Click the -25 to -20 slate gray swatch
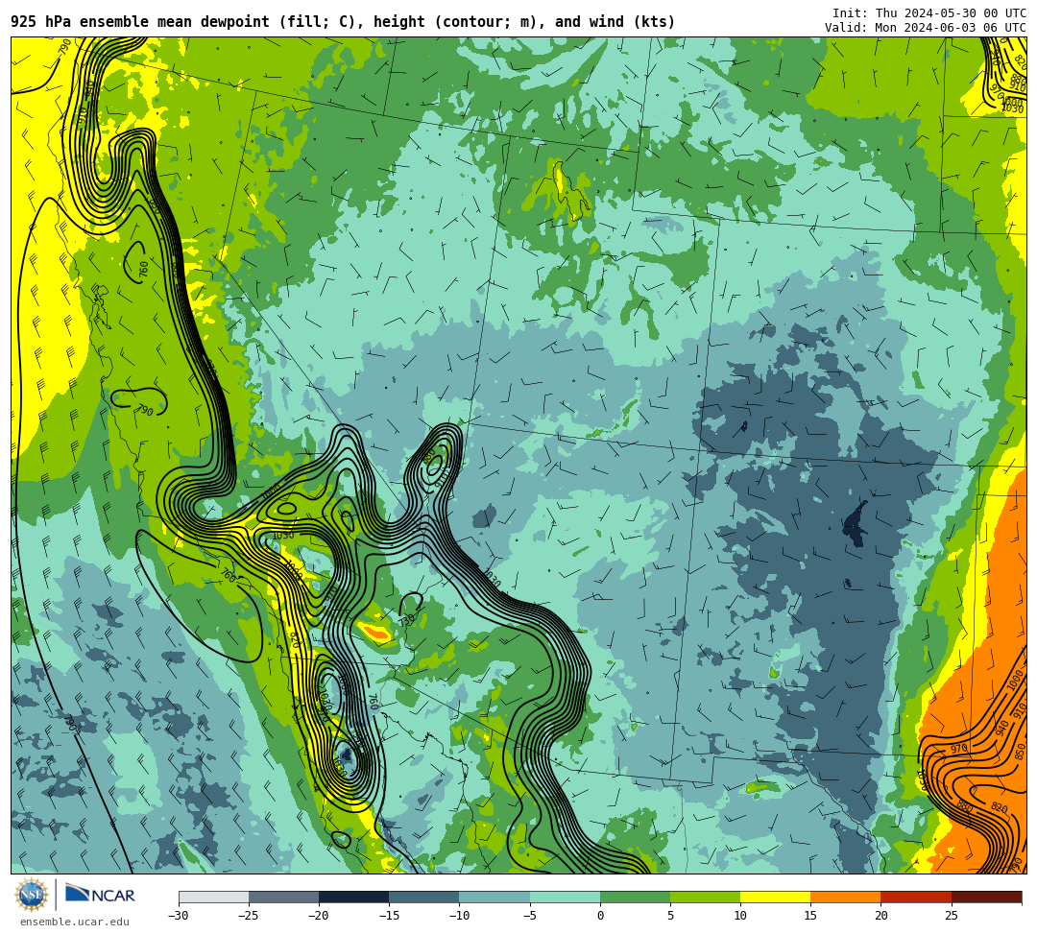1037x934 pixels. click(283, 897)
